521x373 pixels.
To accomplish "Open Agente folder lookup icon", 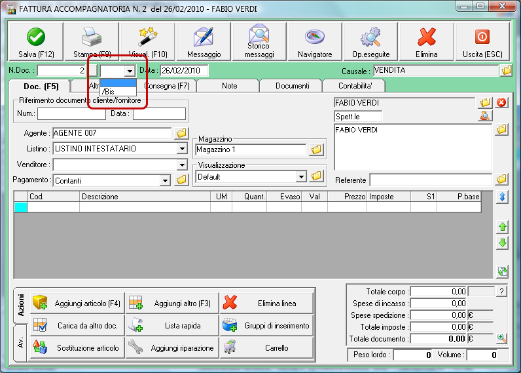I will pyautogui.click(x=181, y=133).
